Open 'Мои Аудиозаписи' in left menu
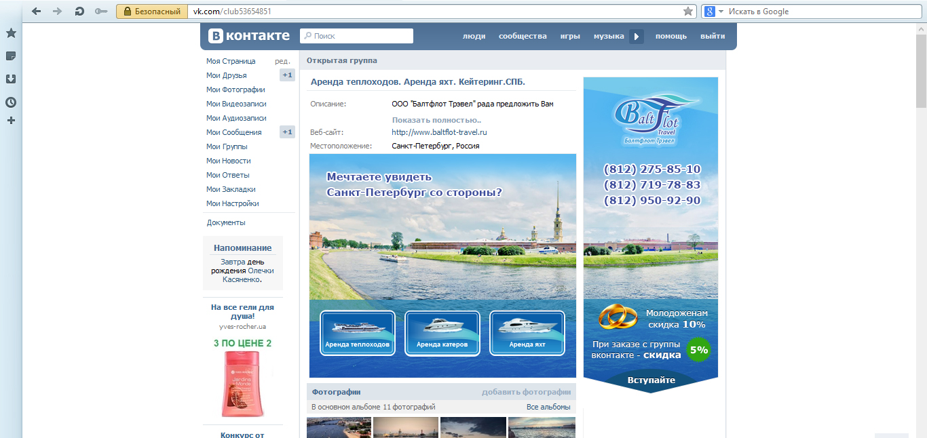927x438 pixels. click(236, 118)
